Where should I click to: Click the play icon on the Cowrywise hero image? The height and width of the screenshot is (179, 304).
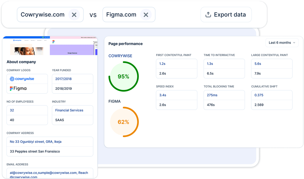42,49
